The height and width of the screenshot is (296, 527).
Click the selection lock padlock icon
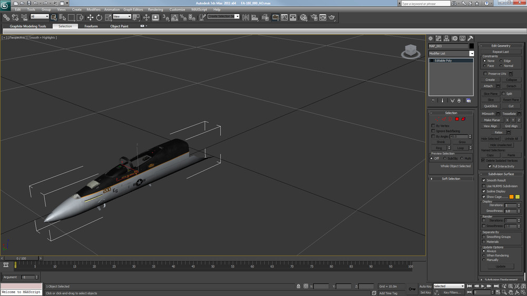click(298, 286)
